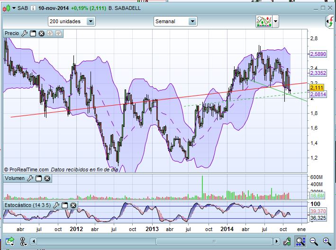336x250 pixels.
Task: Move Precio panel down arrow
Action: (x=50, y=34)
